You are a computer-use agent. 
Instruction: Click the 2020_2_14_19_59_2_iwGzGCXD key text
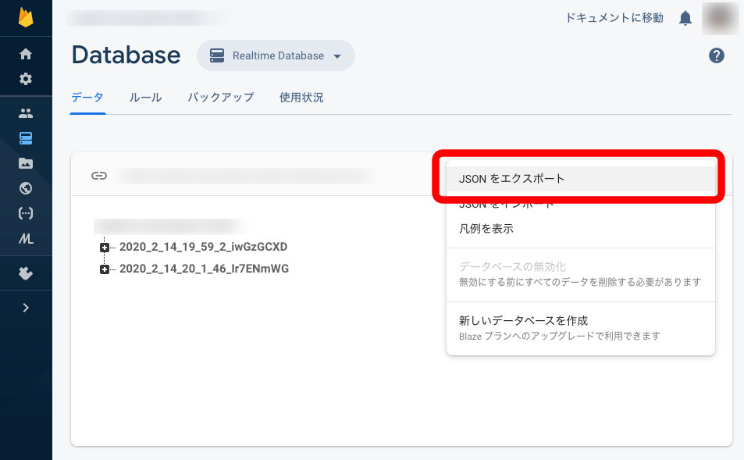(204, 247)
